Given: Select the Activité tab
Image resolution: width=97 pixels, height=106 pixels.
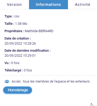Looking at the screenshot, I should (82, 4).
